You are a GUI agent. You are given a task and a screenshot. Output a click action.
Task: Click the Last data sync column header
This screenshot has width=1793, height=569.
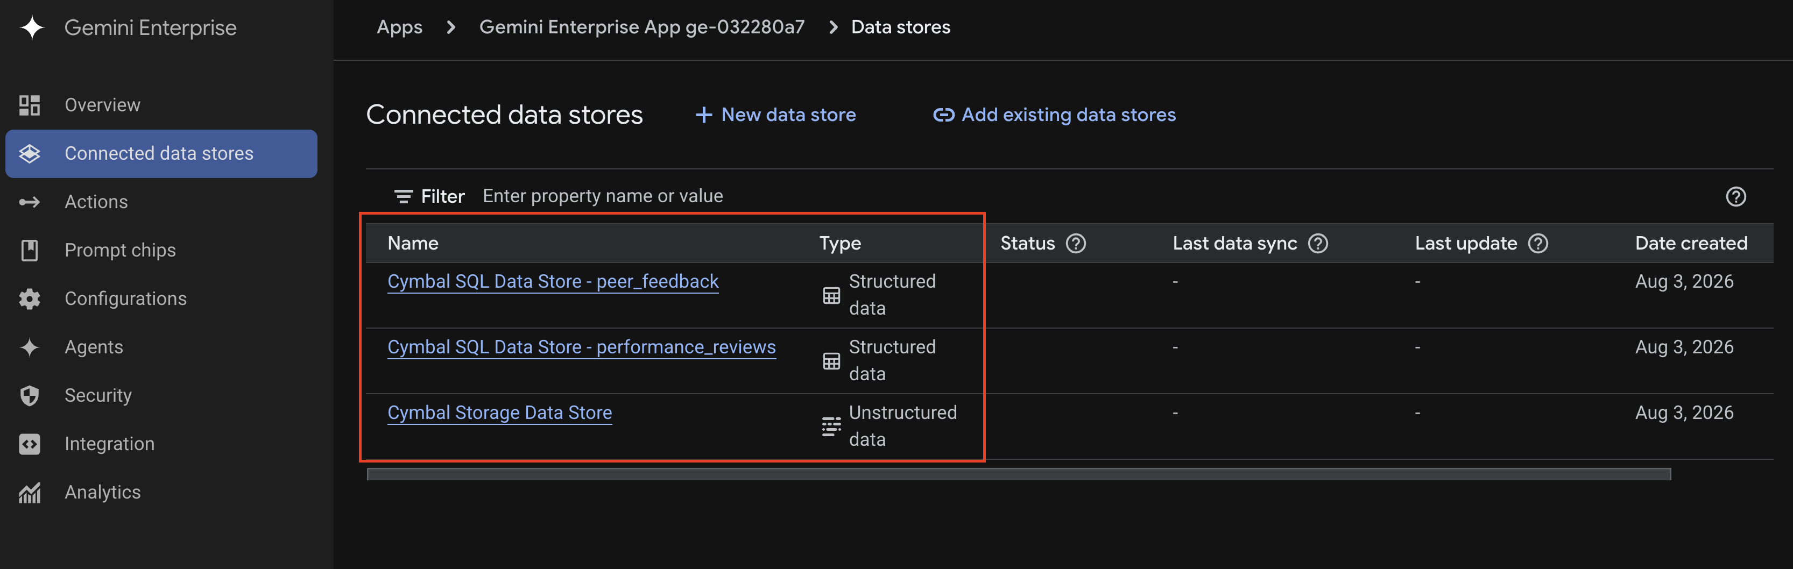1235,244
